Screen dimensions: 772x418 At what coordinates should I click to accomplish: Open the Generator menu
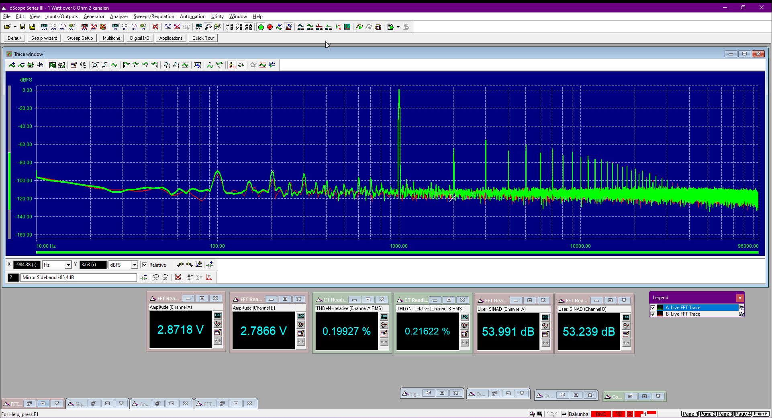(94, 16)
